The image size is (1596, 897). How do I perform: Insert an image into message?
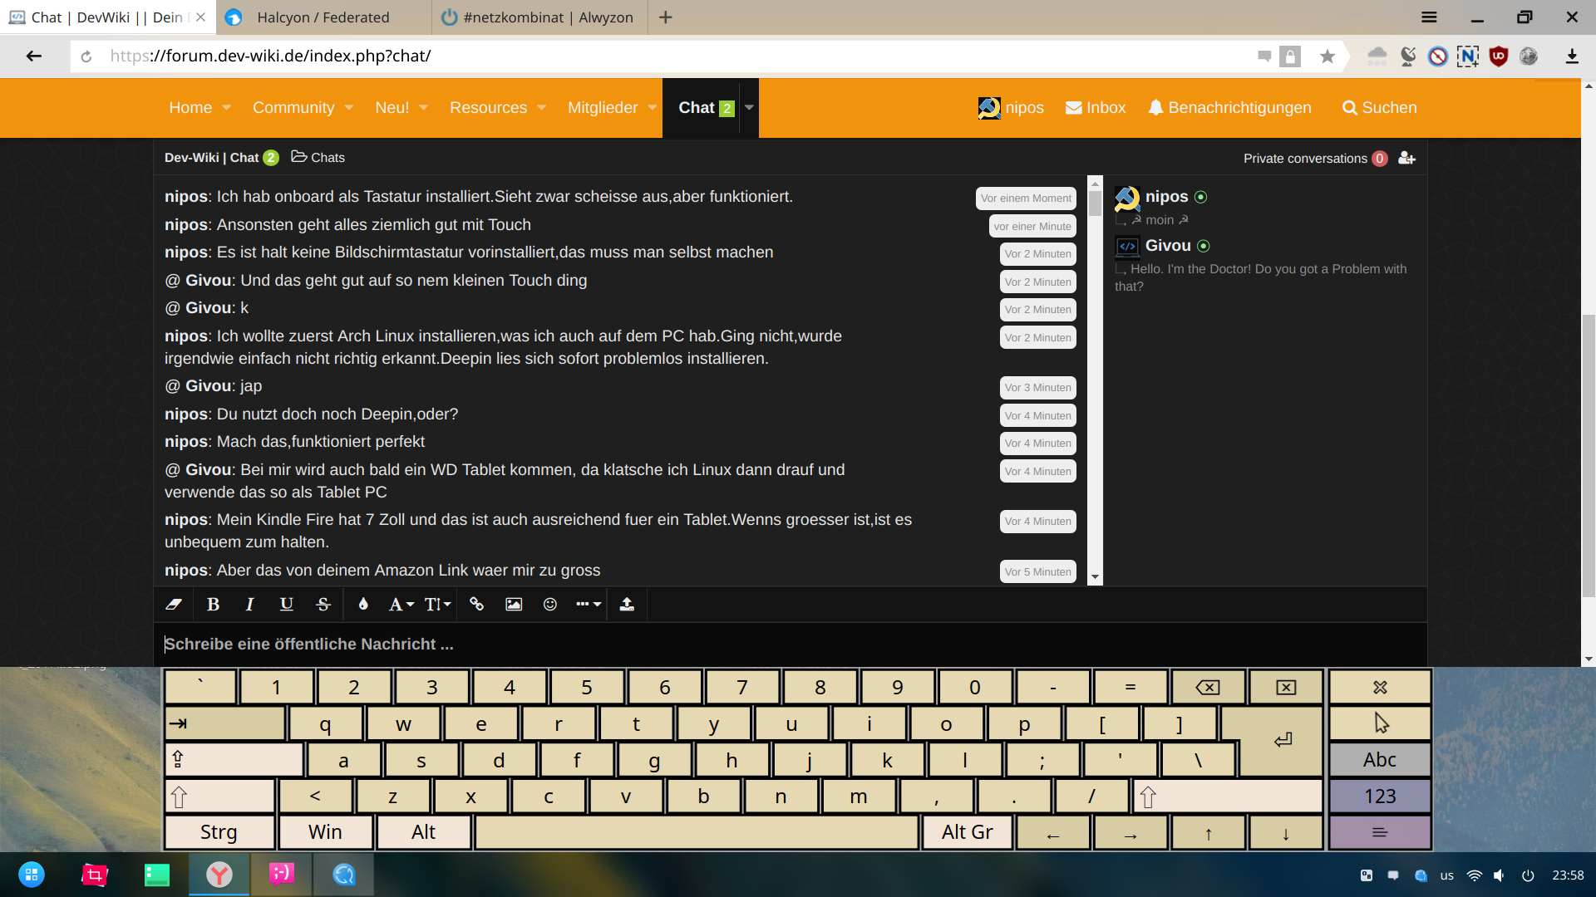point(514,605)
